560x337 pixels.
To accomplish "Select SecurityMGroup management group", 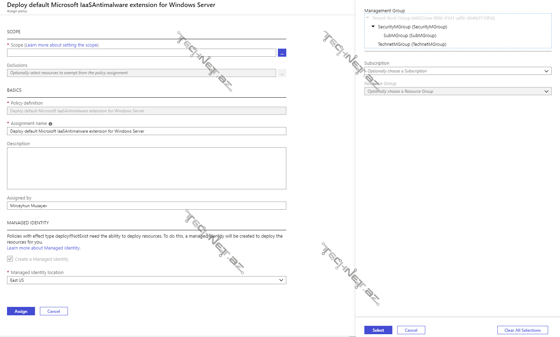I will point(412,27).
